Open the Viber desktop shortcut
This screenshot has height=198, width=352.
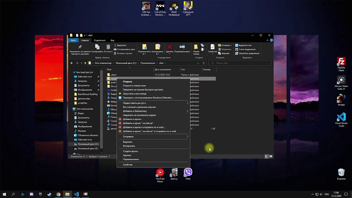coord(188,174)
